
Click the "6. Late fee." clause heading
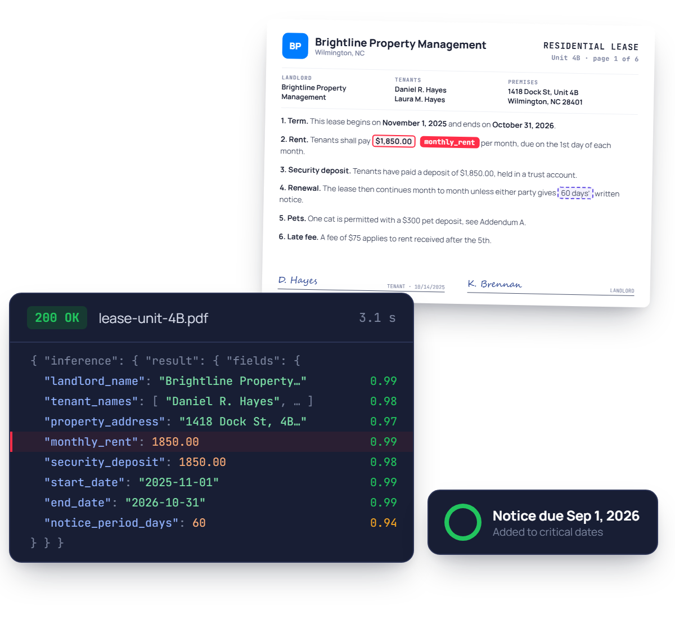pyautogui.click(x=299, y=237)
